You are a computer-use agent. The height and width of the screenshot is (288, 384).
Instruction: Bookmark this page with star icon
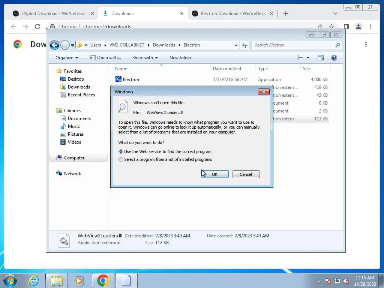coord(331,27)
